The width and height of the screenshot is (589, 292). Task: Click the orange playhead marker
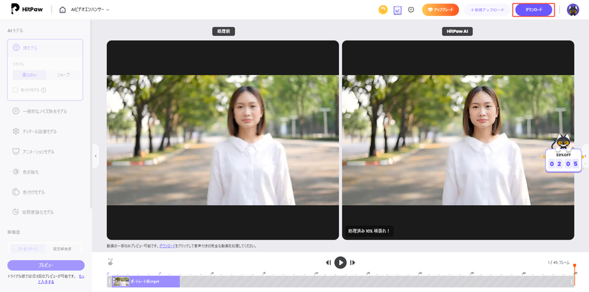575,266
